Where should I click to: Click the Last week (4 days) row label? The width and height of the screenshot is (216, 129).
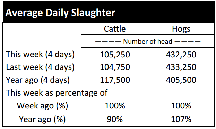point(40,67)
